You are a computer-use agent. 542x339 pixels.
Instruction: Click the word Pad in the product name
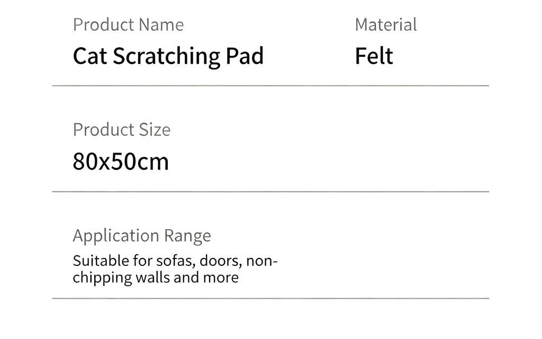click(x=245, y=56)
